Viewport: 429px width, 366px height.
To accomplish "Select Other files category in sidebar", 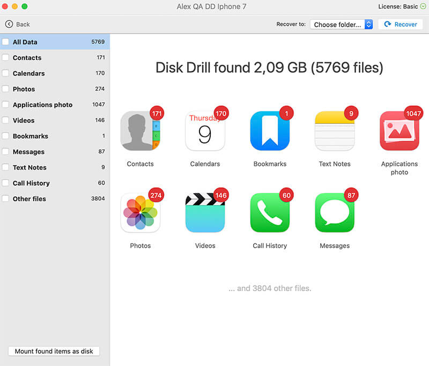I will 55,199.
